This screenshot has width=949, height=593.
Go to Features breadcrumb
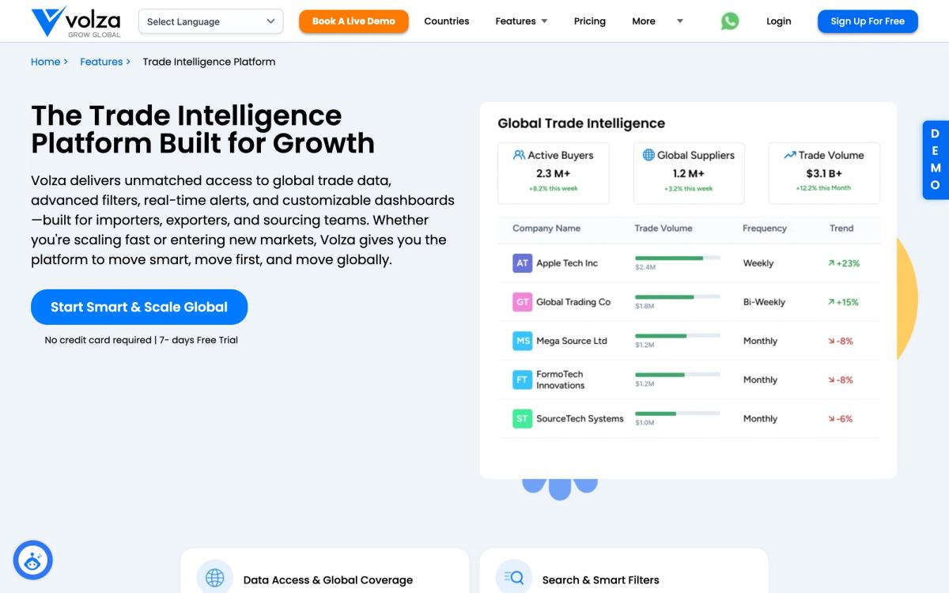coord(101,62)
